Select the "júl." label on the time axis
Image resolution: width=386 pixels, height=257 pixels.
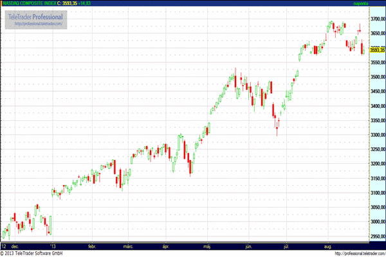pos(285,245)
